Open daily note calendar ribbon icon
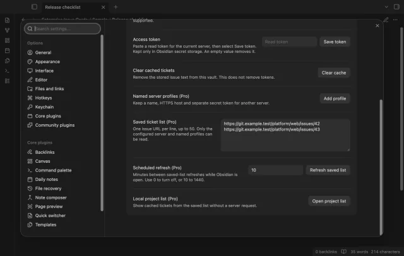The height and width of the screenshot is (256, 404). click(7, 50)
